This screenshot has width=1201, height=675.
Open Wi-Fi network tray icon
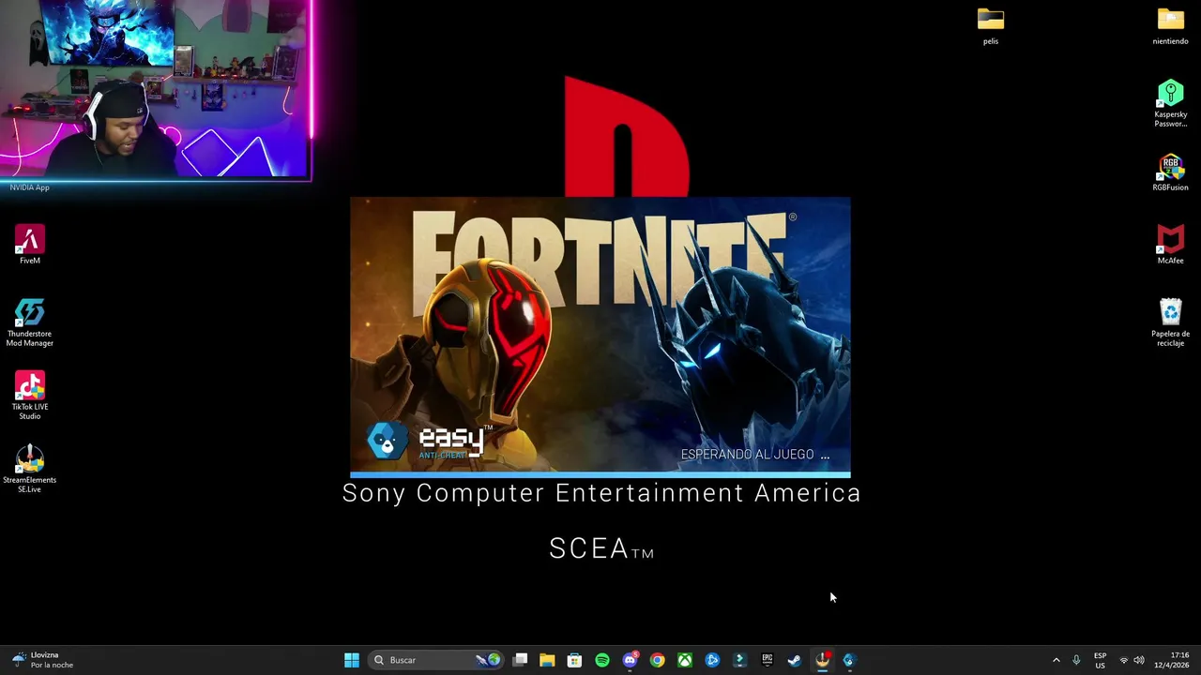[1124, 660]
